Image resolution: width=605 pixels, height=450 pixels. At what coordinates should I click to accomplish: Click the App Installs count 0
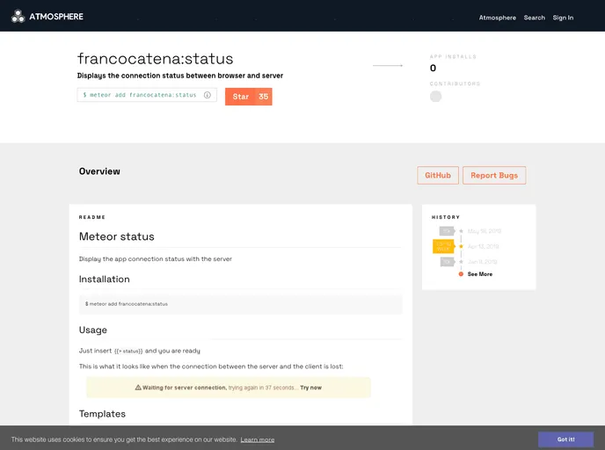pyautogui.click(x=433, y=69)
